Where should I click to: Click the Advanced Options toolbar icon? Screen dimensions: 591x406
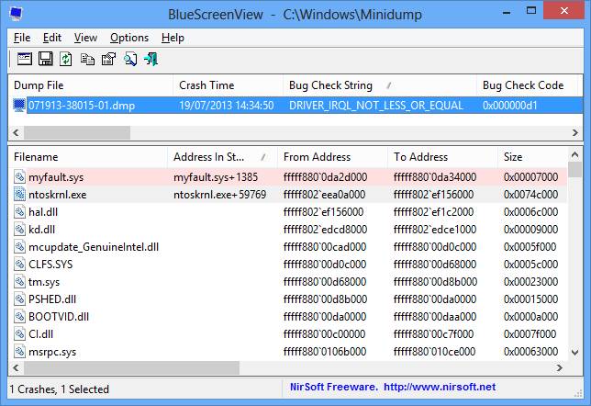pyautogui.click(x=25, y=60)
